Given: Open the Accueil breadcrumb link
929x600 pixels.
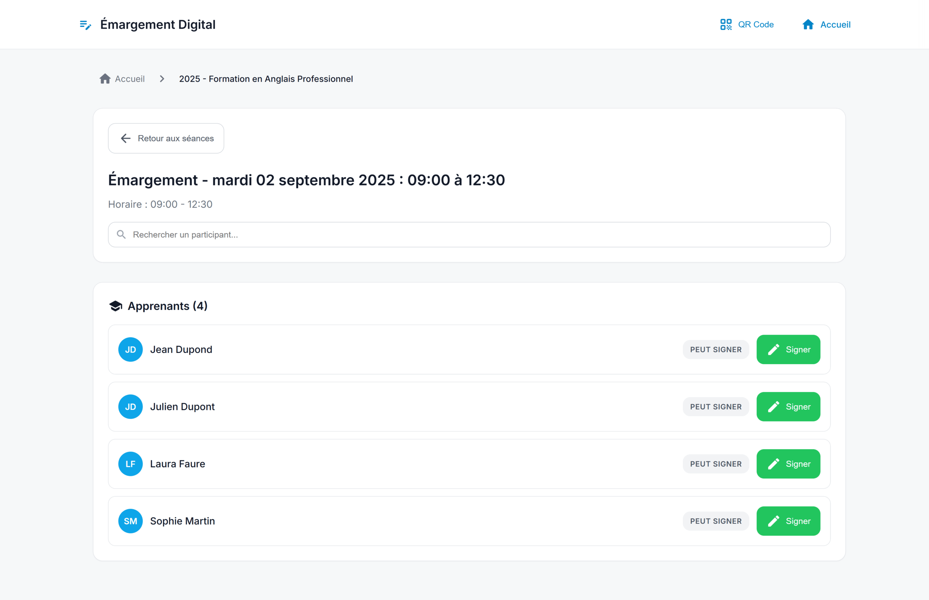Looking at the screenshot, I should click(x=130, y=79).
